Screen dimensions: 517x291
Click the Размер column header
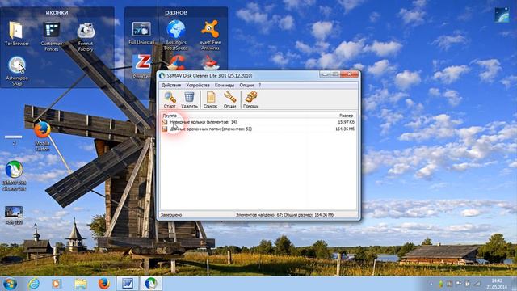(347, 116)
